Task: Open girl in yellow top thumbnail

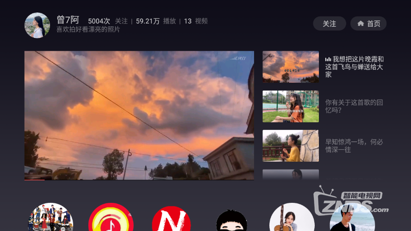Action: point(291,146)
